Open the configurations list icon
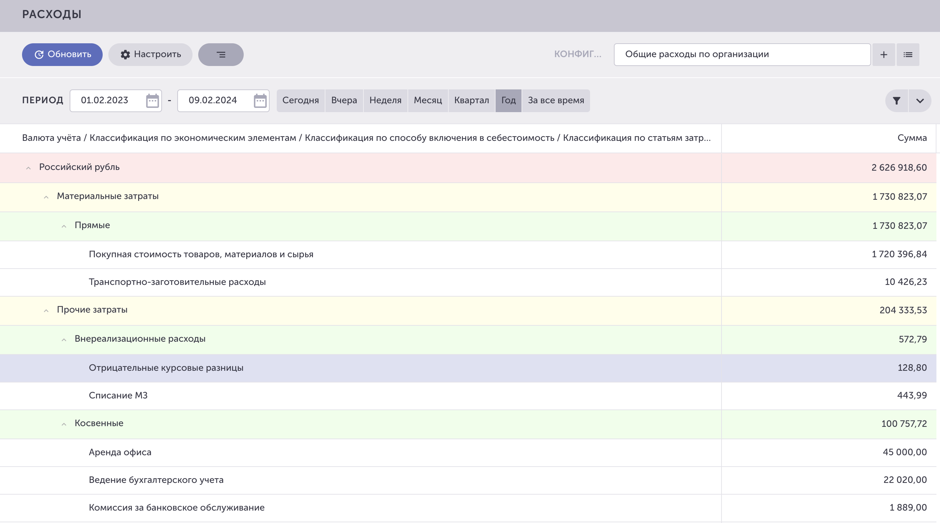 click(908, 55)
